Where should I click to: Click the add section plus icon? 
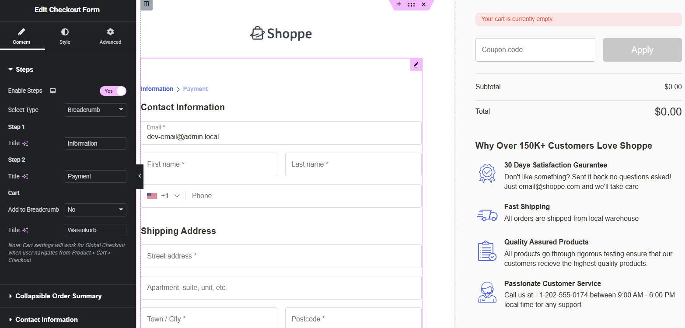pyautogui.click(x=399, y=4)
